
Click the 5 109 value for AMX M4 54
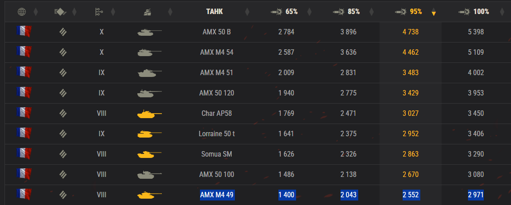(476, 52)
